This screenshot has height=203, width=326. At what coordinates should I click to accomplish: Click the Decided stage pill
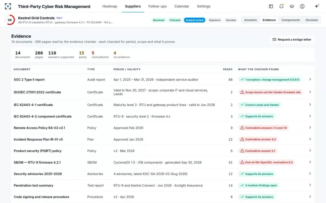pyautogui.click(x=231, y=20)
